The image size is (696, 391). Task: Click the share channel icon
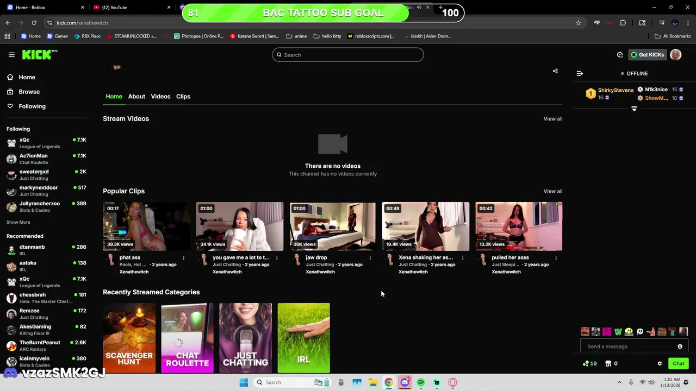(x=555, y=71)
